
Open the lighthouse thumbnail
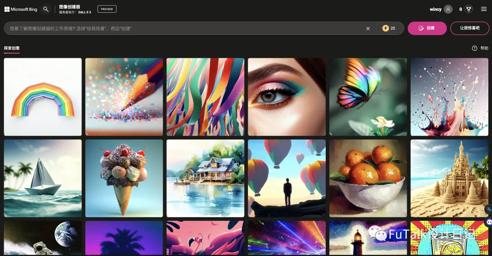pos(368,238)
